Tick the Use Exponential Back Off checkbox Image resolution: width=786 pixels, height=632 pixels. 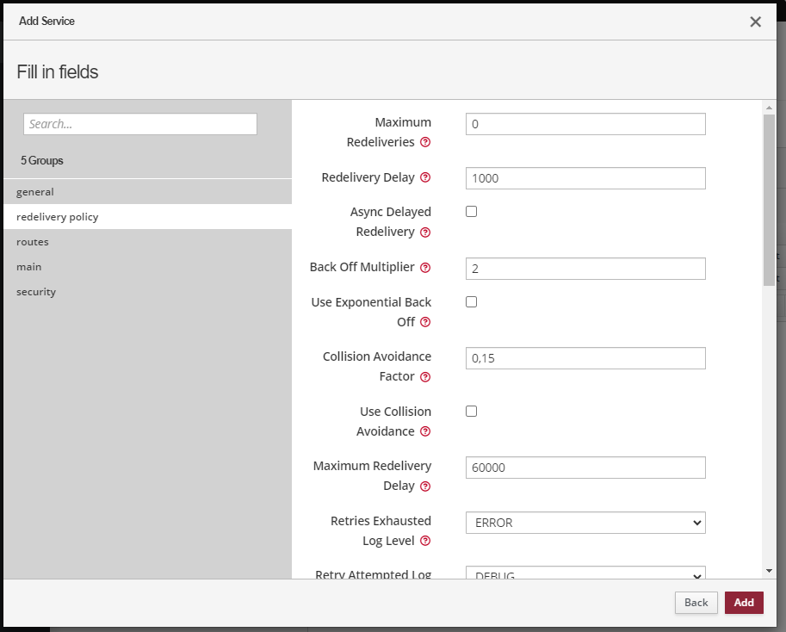[x=471, y=302]
